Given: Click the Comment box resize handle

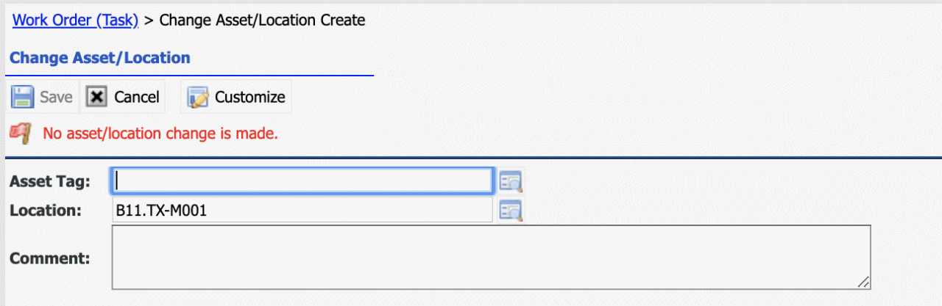Looking at the screenshot, I should click(864, 283).
